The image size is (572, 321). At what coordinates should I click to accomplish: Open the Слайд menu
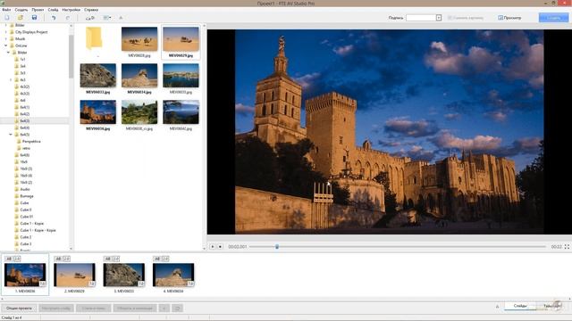click(x=53, y=10)
